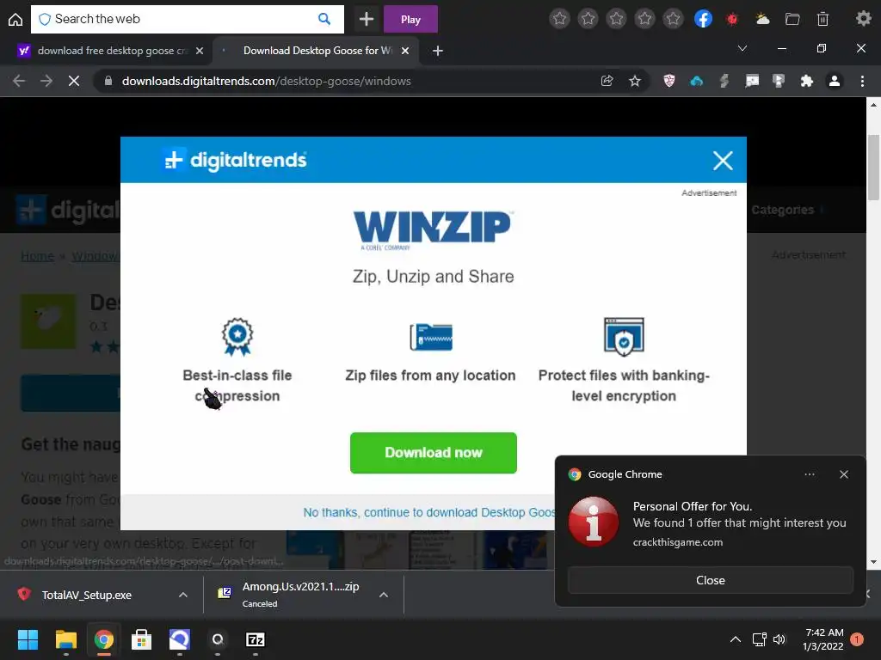Viewport: 881px width, 660px height.
Task: Bookmark this page with star icon
Action: [635, 81]
